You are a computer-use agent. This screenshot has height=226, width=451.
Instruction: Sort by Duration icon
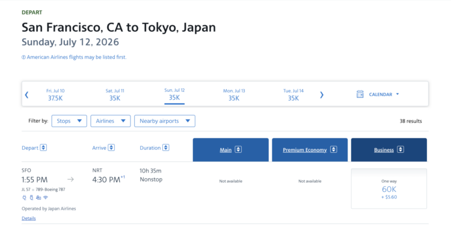pyautogui.click(x=166, y=147)
